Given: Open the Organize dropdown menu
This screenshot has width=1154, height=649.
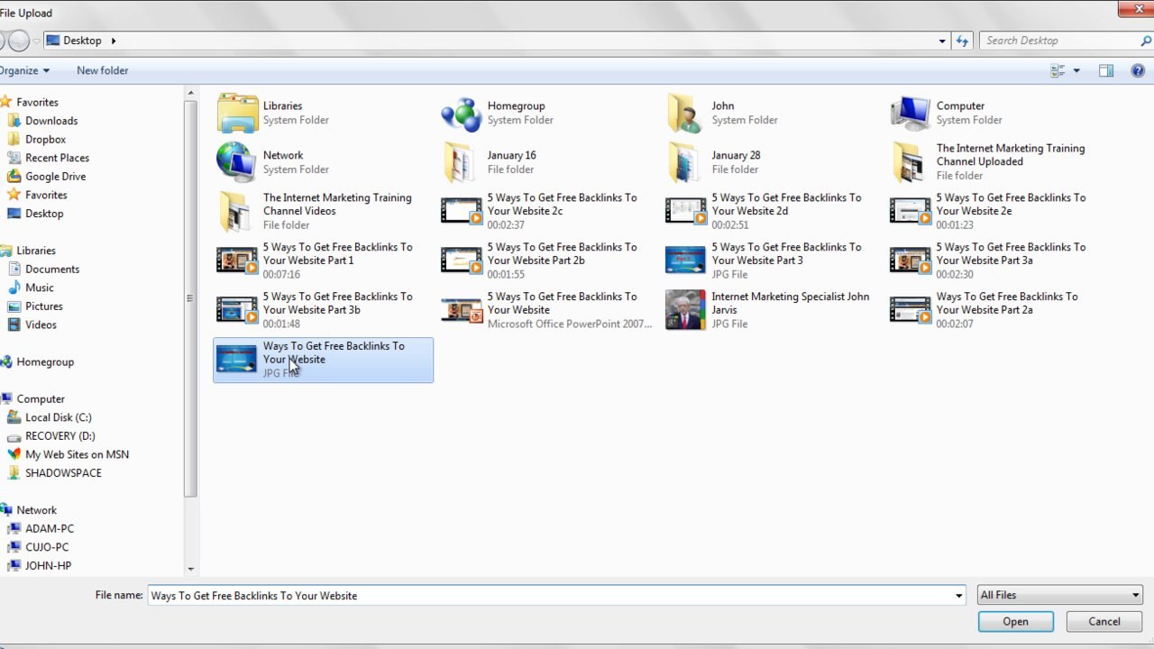Looking at the screenshot, I should tap(24, 70).
